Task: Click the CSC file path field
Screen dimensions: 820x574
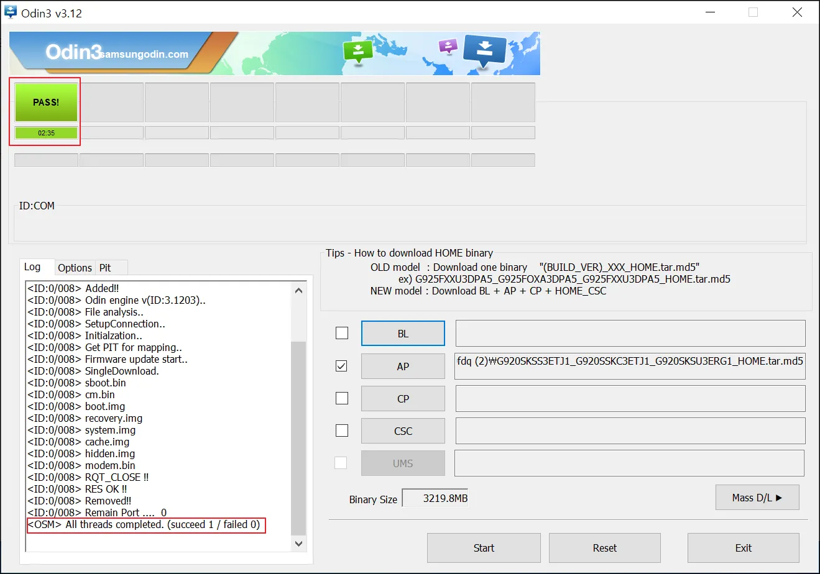Action: [630, 431]
